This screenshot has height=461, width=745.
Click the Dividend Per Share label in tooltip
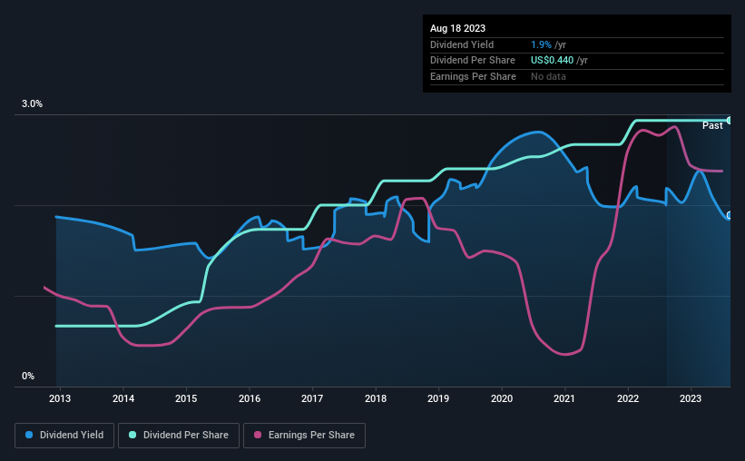coord(472,61)
